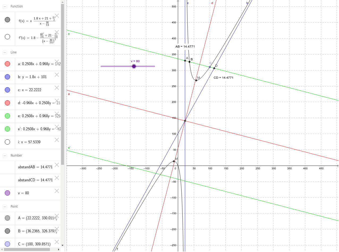Toggle visibility of function f(x)
The image size is (339, 252).
point(7,19)
